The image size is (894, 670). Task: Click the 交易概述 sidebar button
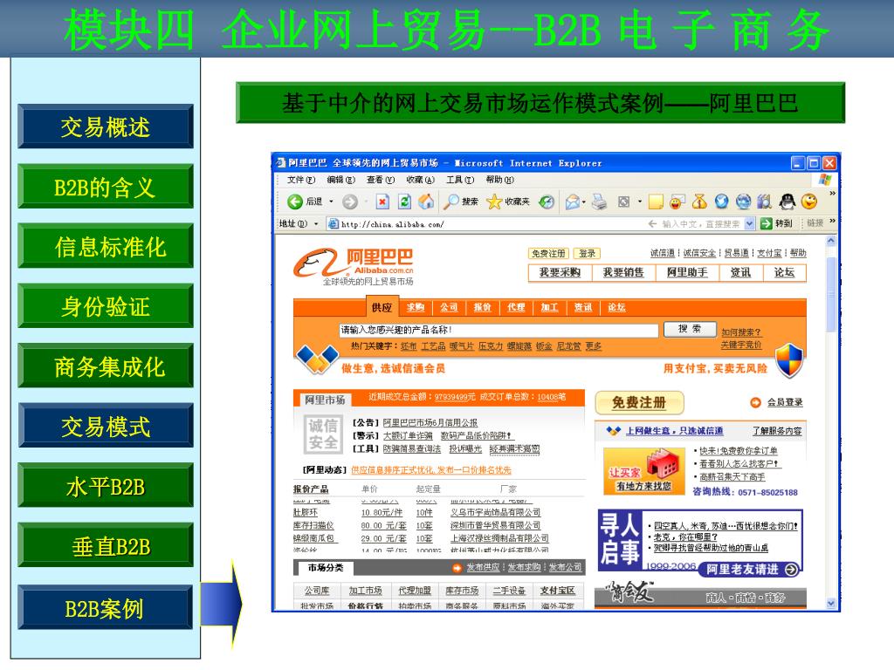106,126
